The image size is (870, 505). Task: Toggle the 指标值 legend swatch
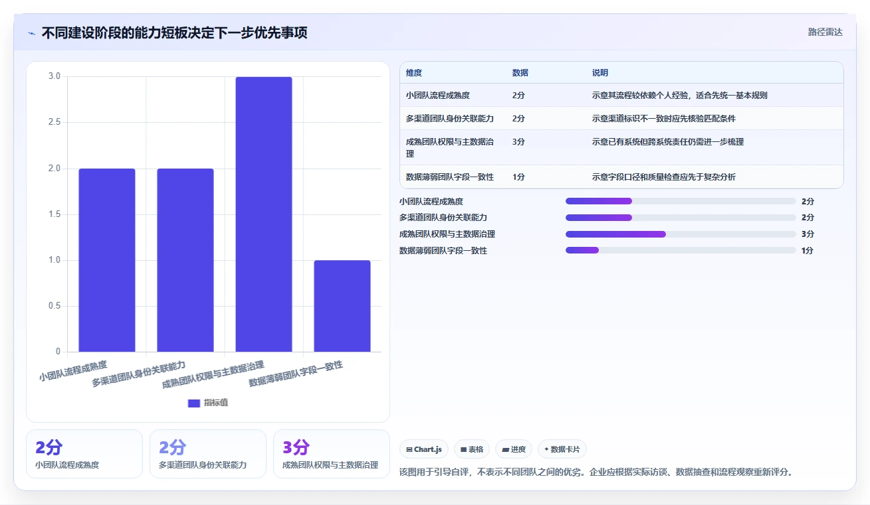point(194,403)
